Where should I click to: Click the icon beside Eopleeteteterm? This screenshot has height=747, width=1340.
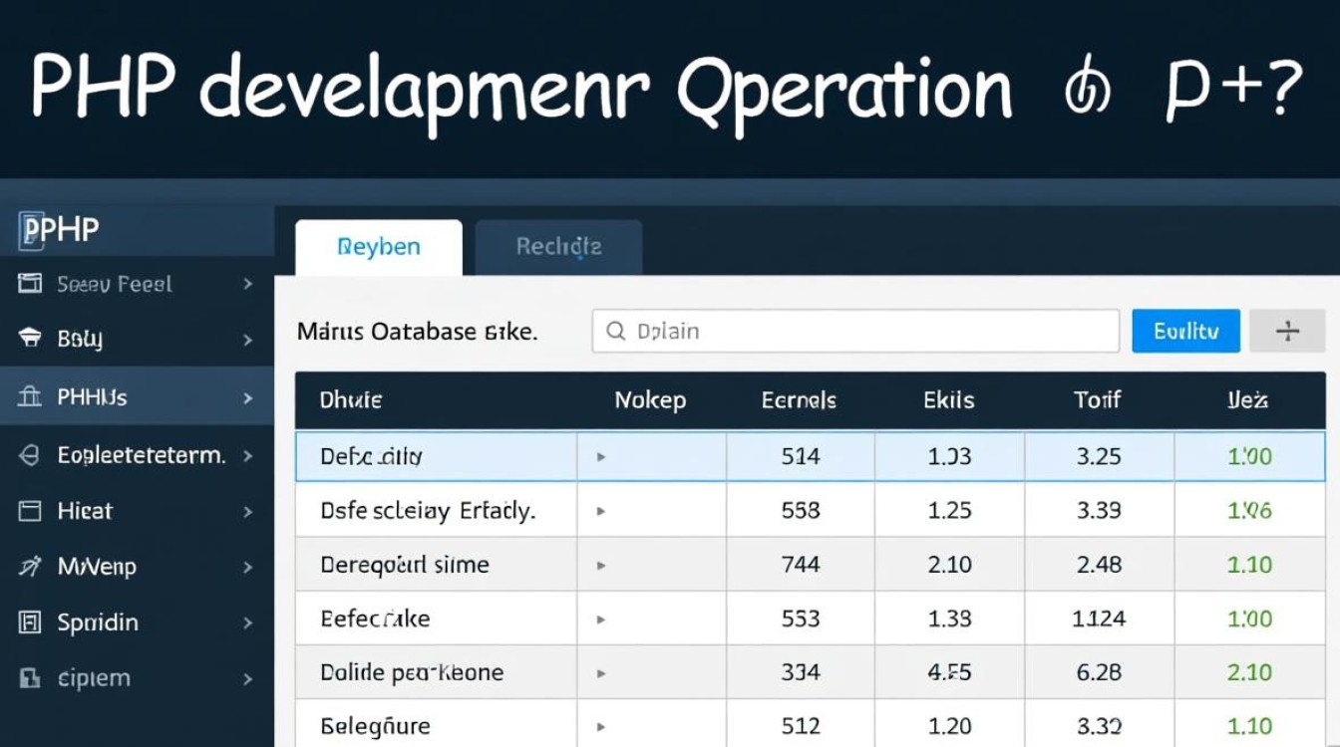pyautogui.click(x=30, y=456)
